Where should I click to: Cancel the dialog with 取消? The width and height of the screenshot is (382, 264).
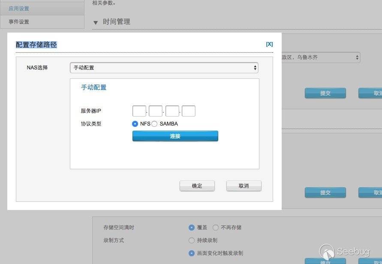click(244, 186)
